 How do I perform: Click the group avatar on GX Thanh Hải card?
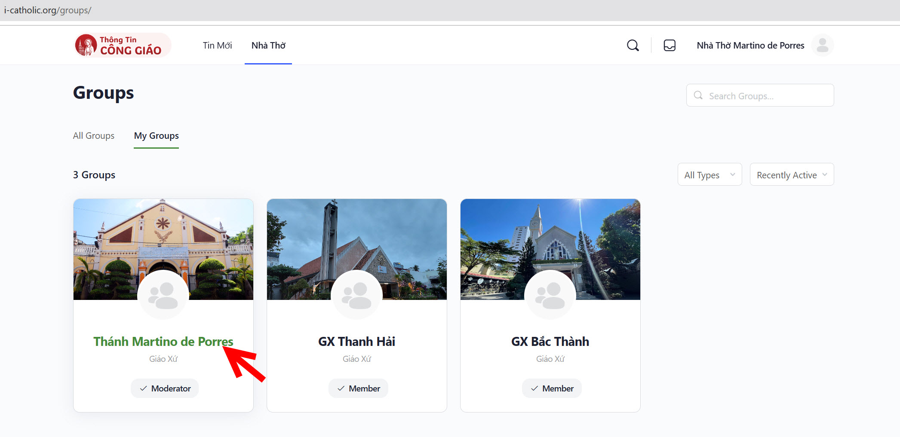click(x=356, y=295)
